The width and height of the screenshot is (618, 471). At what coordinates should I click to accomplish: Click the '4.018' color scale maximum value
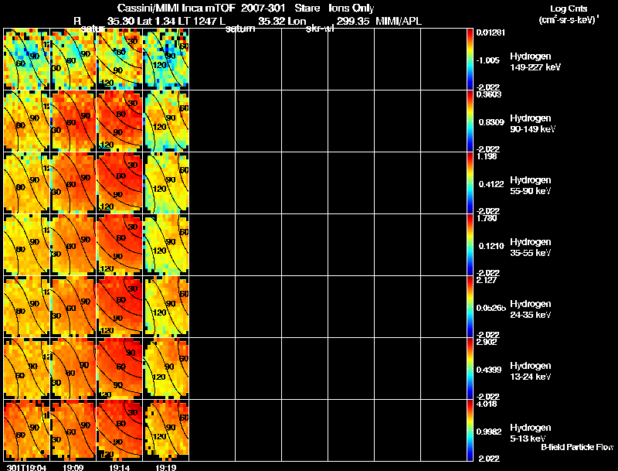487,404
